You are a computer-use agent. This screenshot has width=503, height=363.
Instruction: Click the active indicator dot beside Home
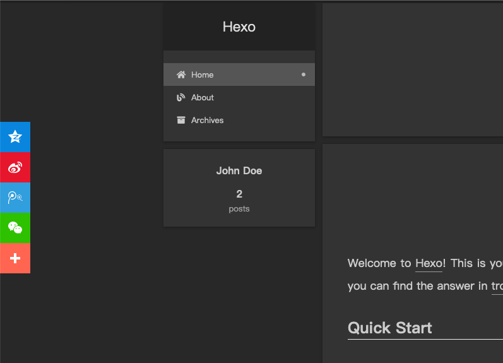coord(304,74)
